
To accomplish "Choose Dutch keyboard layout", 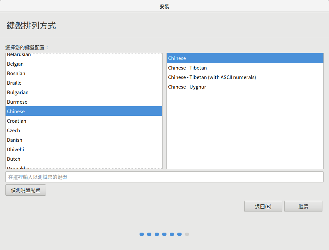I will [14, 159].
